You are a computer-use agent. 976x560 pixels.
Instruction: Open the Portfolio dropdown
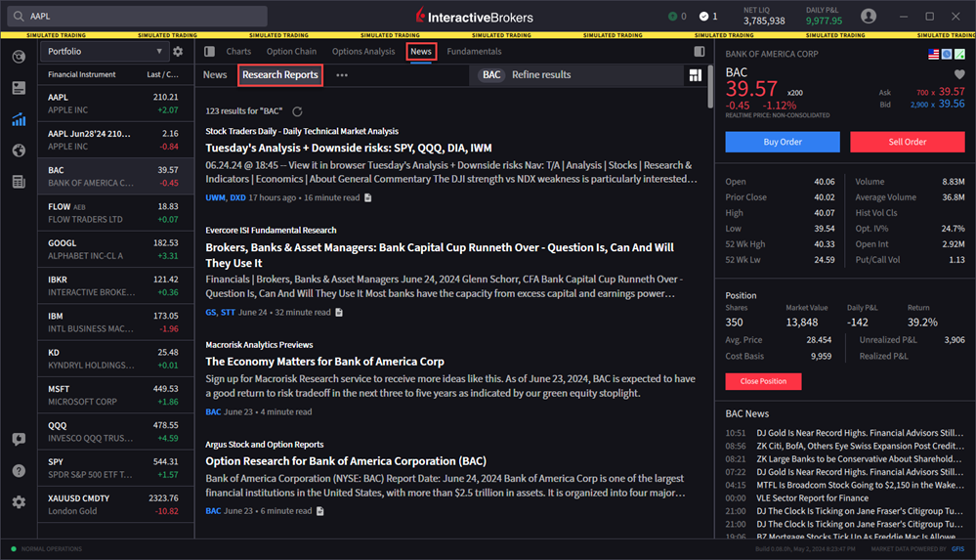[104, 52]
